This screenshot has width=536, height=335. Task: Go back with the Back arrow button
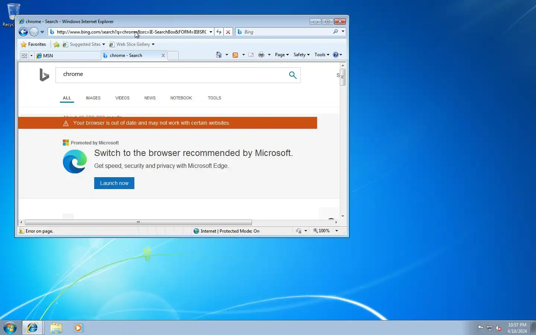tap(23, 32)
